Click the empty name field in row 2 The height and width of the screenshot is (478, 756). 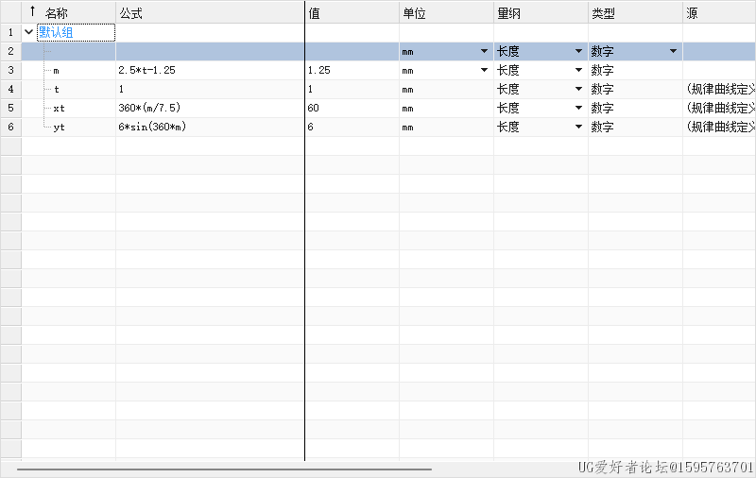click(68, 51)
